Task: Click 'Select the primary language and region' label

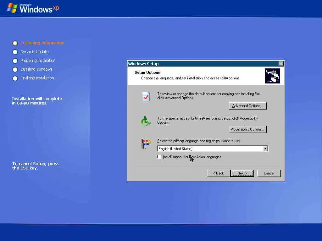Action: click(199, 141)
